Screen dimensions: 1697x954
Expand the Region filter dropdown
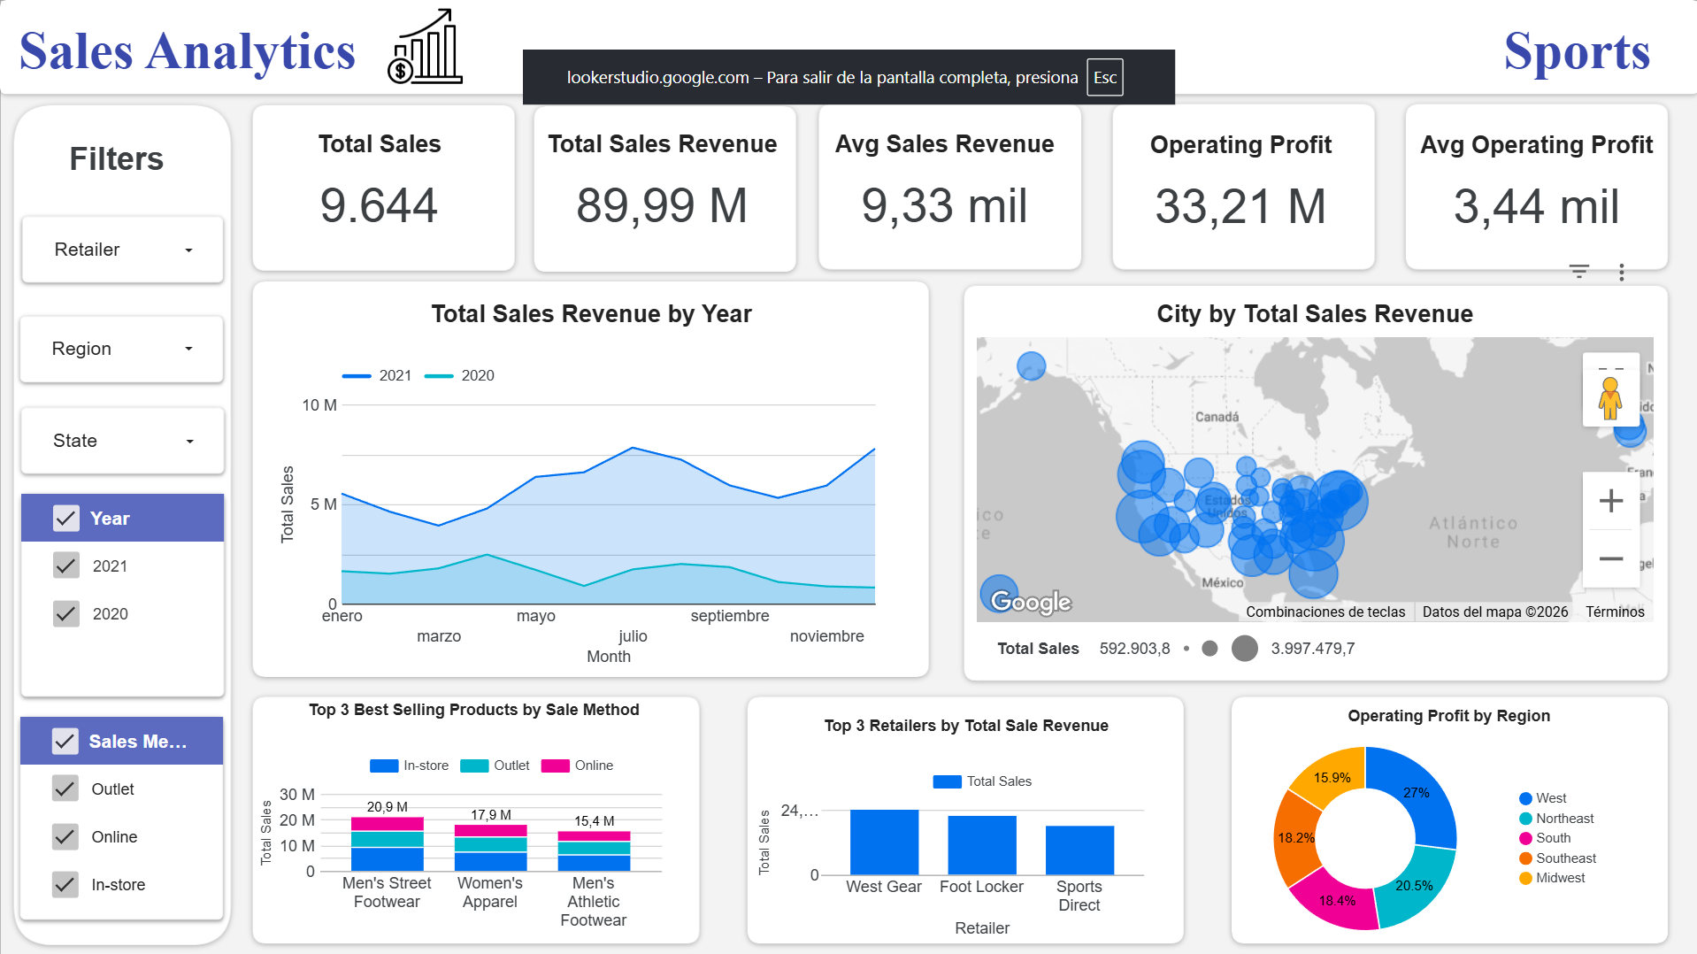pos(122,349)
